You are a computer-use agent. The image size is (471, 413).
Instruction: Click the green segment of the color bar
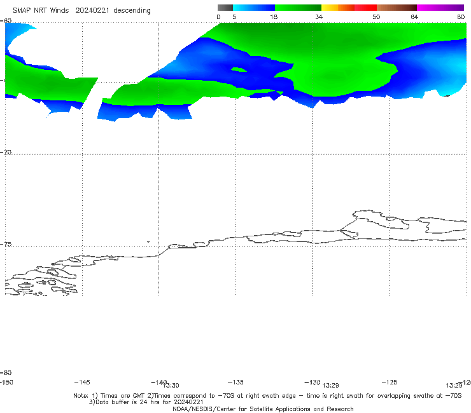pyautogui.click(x=298, y=8)
